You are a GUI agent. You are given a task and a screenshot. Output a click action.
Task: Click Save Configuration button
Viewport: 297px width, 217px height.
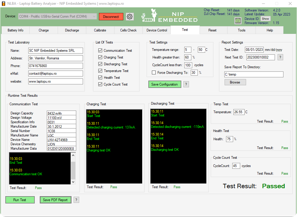165,84
